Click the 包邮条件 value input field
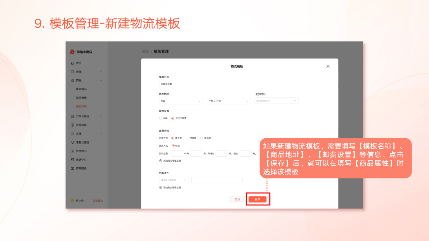 tap(217, 180)
